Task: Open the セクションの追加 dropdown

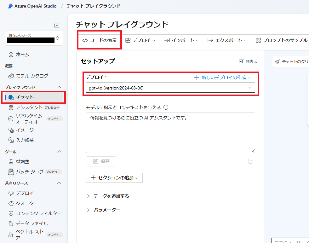Action: 114,178
